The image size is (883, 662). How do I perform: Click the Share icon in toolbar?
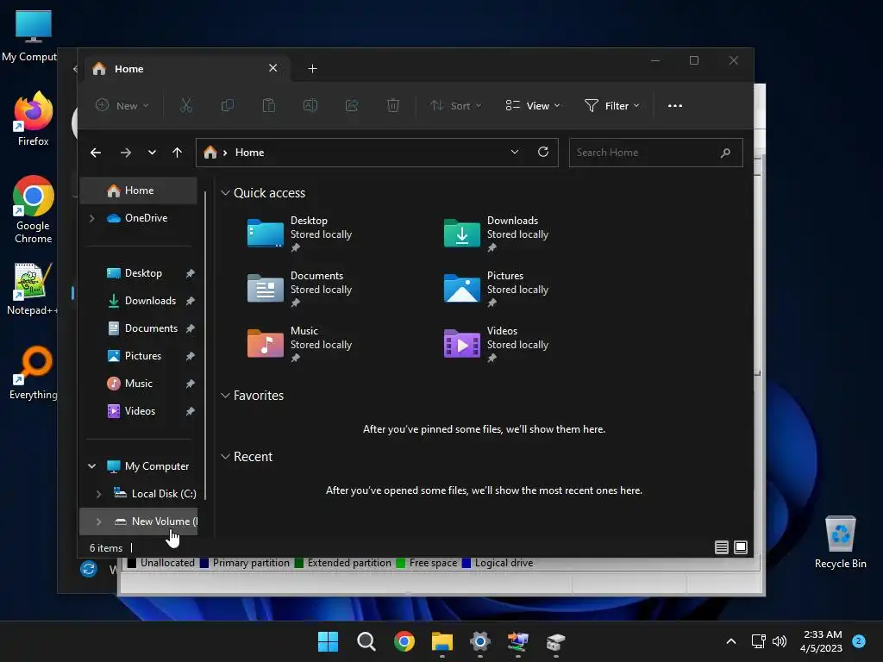[352, 105]
